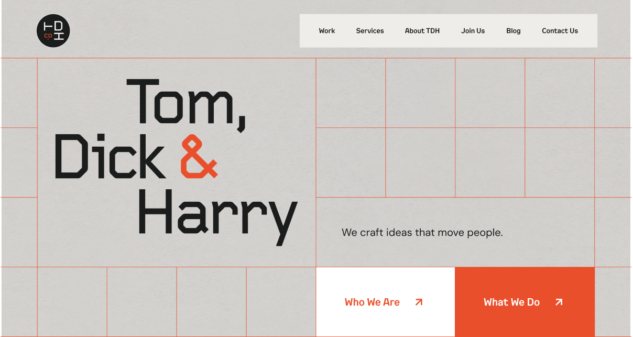Select About TDH in the navigation bar
Screen dimensions: 633x337
[x=422, y=30]
